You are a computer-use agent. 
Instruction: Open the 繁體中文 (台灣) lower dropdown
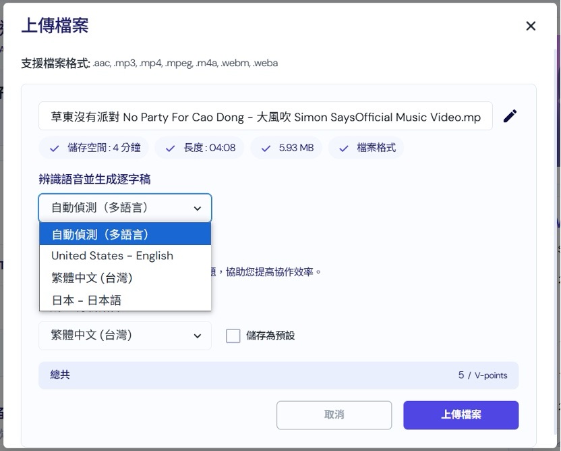pyautogui.click(x=125, y=336)
